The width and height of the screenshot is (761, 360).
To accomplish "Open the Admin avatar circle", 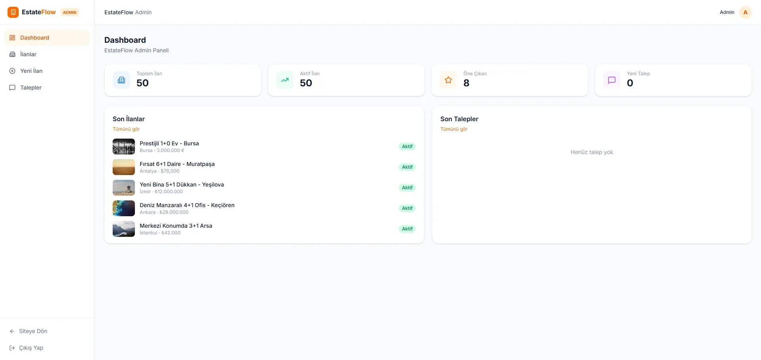I will (x=746, y=12).
